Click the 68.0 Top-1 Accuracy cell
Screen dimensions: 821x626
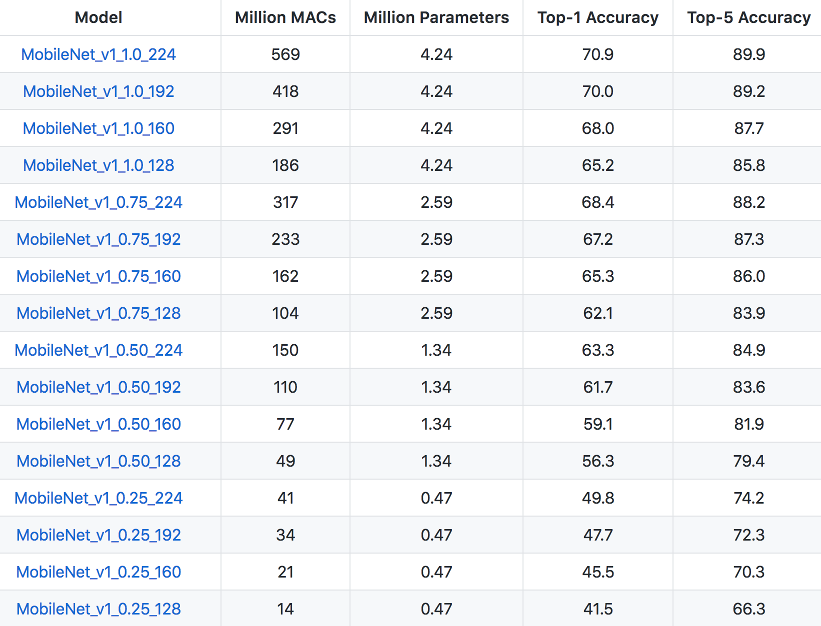click(598, 128)
